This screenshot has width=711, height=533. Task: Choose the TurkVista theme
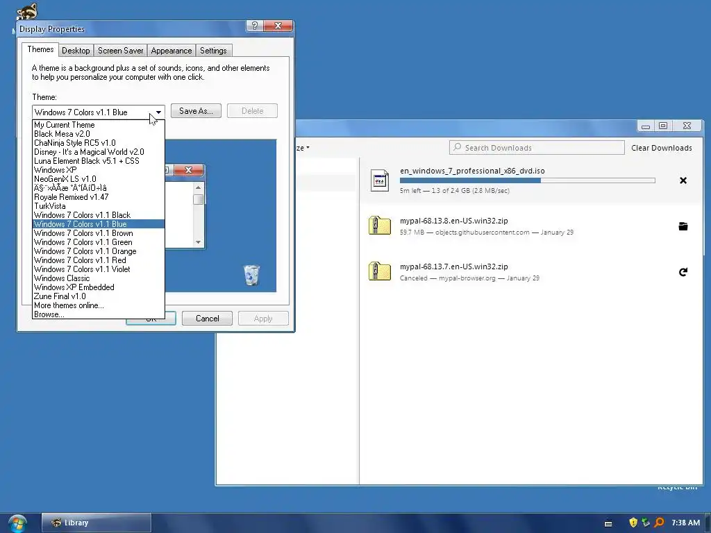(x=99, y=206)
